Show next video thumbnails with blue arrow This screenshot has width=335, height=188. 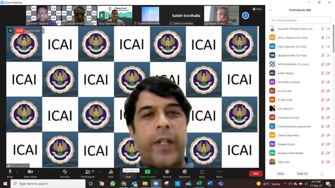pyautogui.click(x=245, y=15)
